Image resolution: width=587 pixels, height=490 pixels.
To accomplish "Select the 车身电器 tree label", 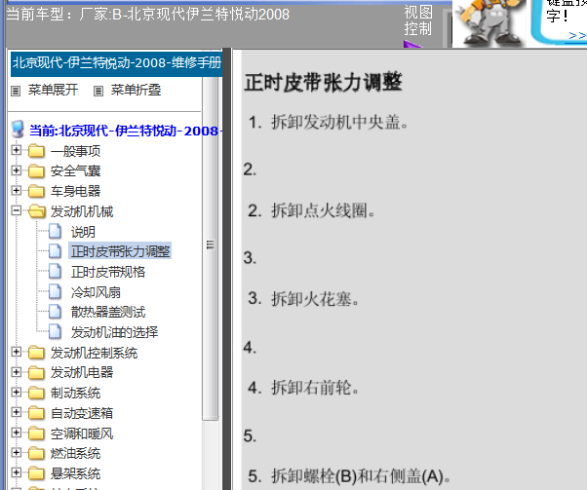I will (75, 192).
